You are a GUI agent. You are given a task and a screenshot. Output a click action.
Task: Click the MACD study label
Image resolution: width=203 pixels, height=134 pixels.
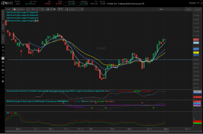point(37,101)
